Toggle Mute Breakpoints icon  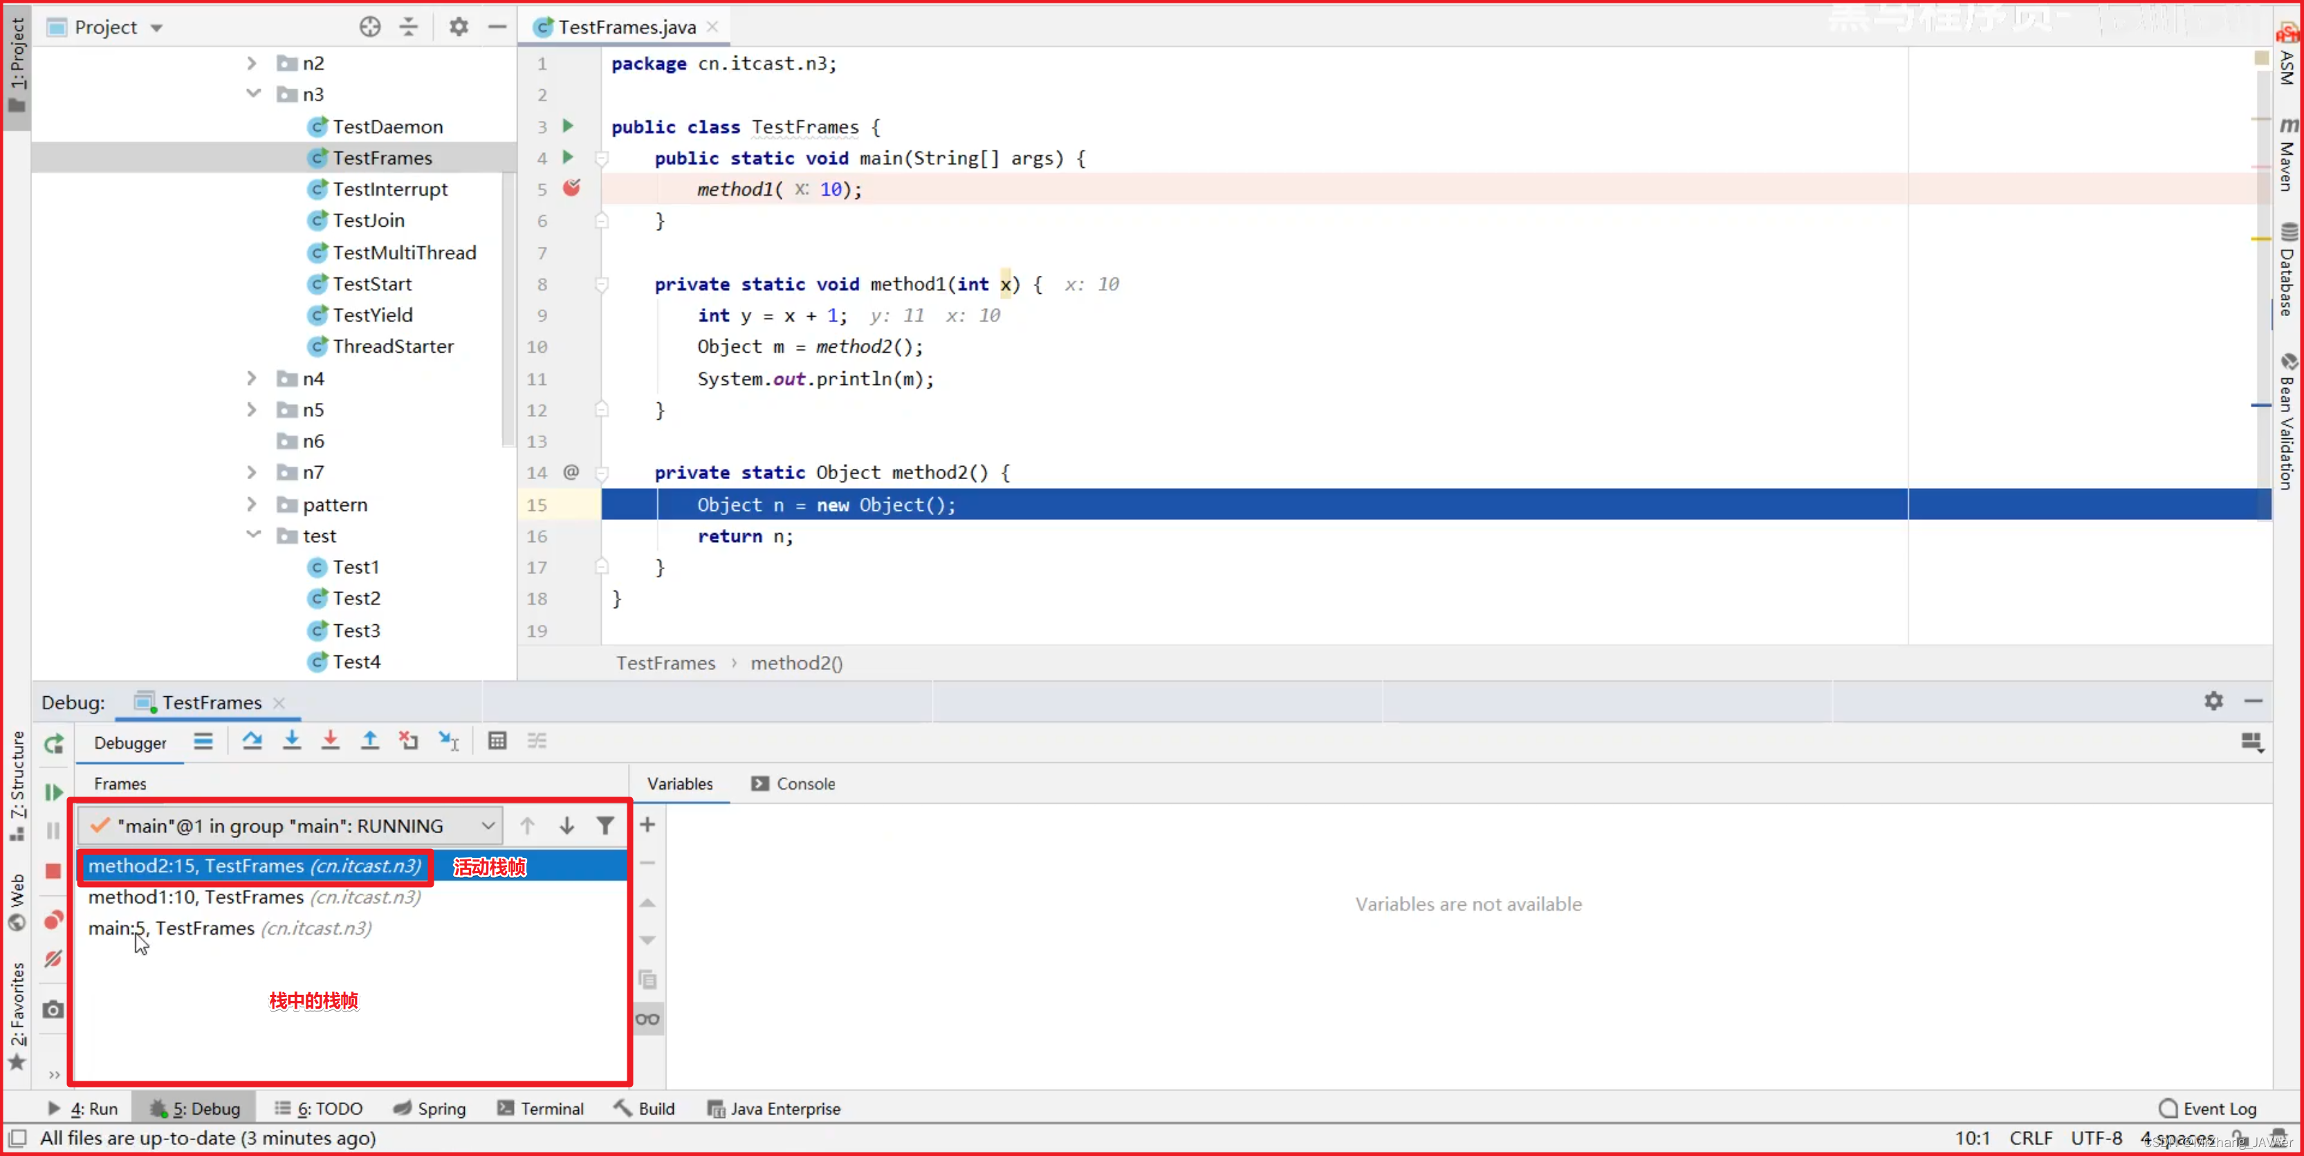pos(54,958)
